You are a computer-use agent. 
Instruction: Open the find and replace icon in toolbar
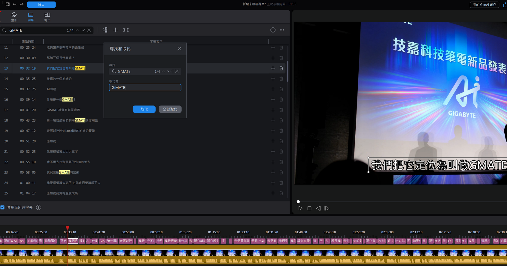[105, 30]
